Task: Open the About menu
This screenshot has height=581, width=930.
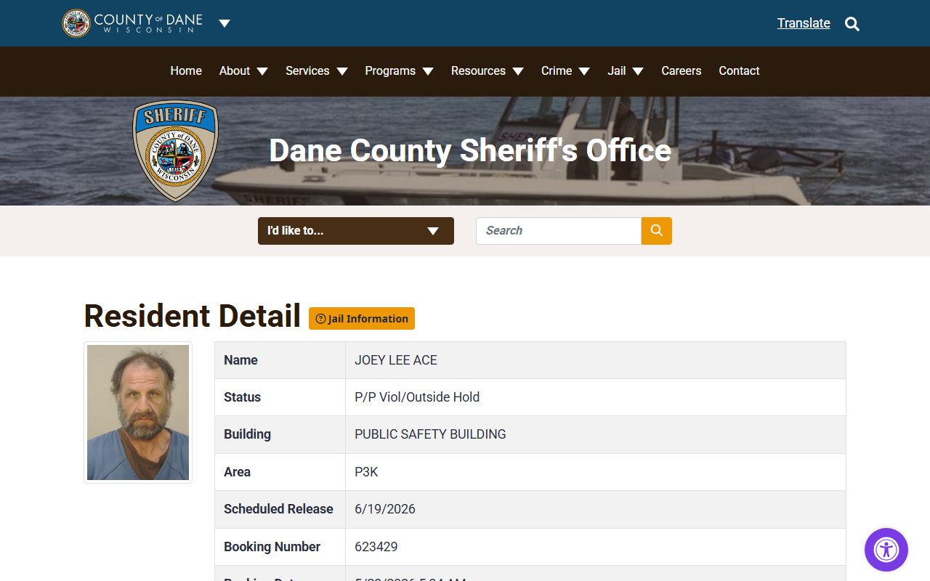Action: (235, 70)
